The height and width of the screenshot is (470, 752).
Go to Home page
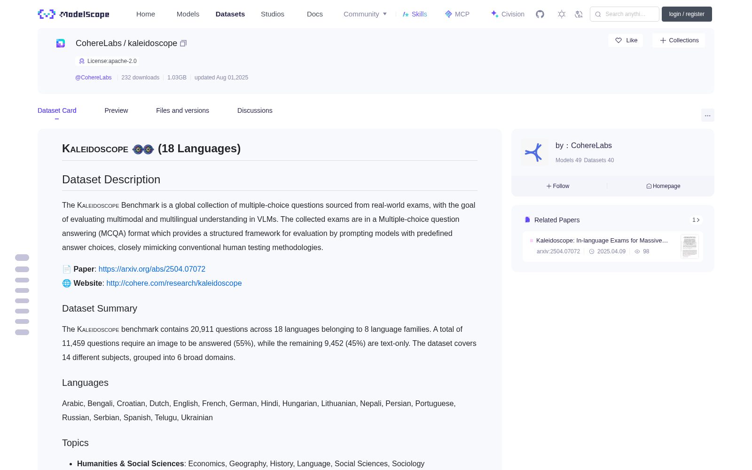click(x=146, y=14)
